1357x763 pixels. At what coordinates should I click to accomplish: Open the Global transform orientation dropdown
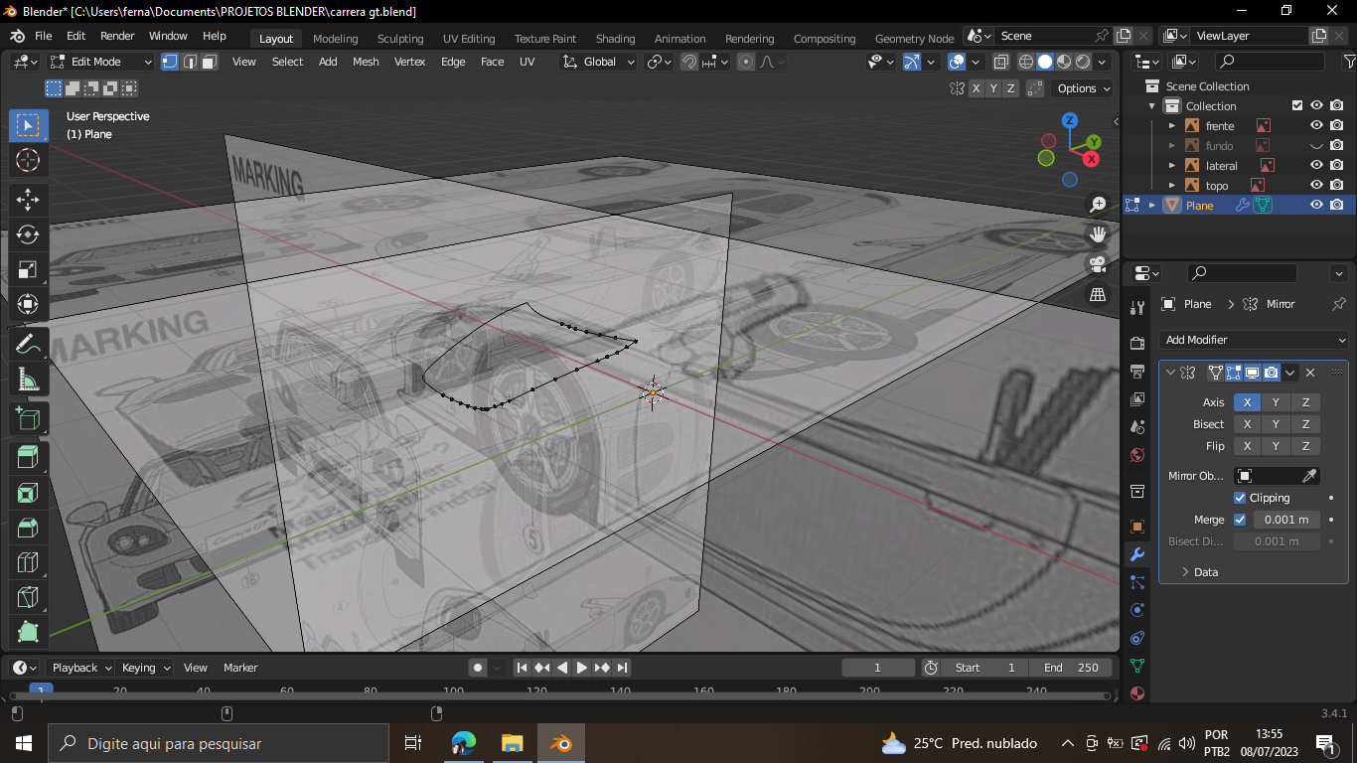(x=598, y=62)
